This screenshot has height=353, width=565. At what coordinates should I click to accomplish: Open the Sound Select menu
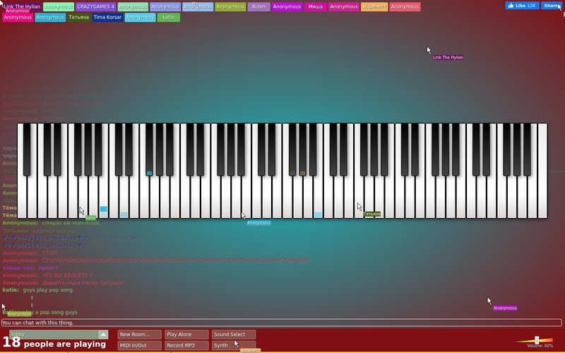[x=234, y=334]
